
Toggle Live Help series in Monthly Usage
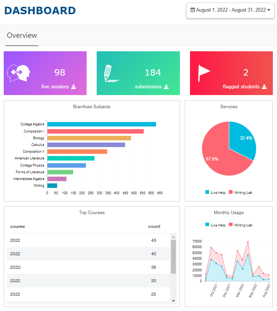click(x=215, y=225)
